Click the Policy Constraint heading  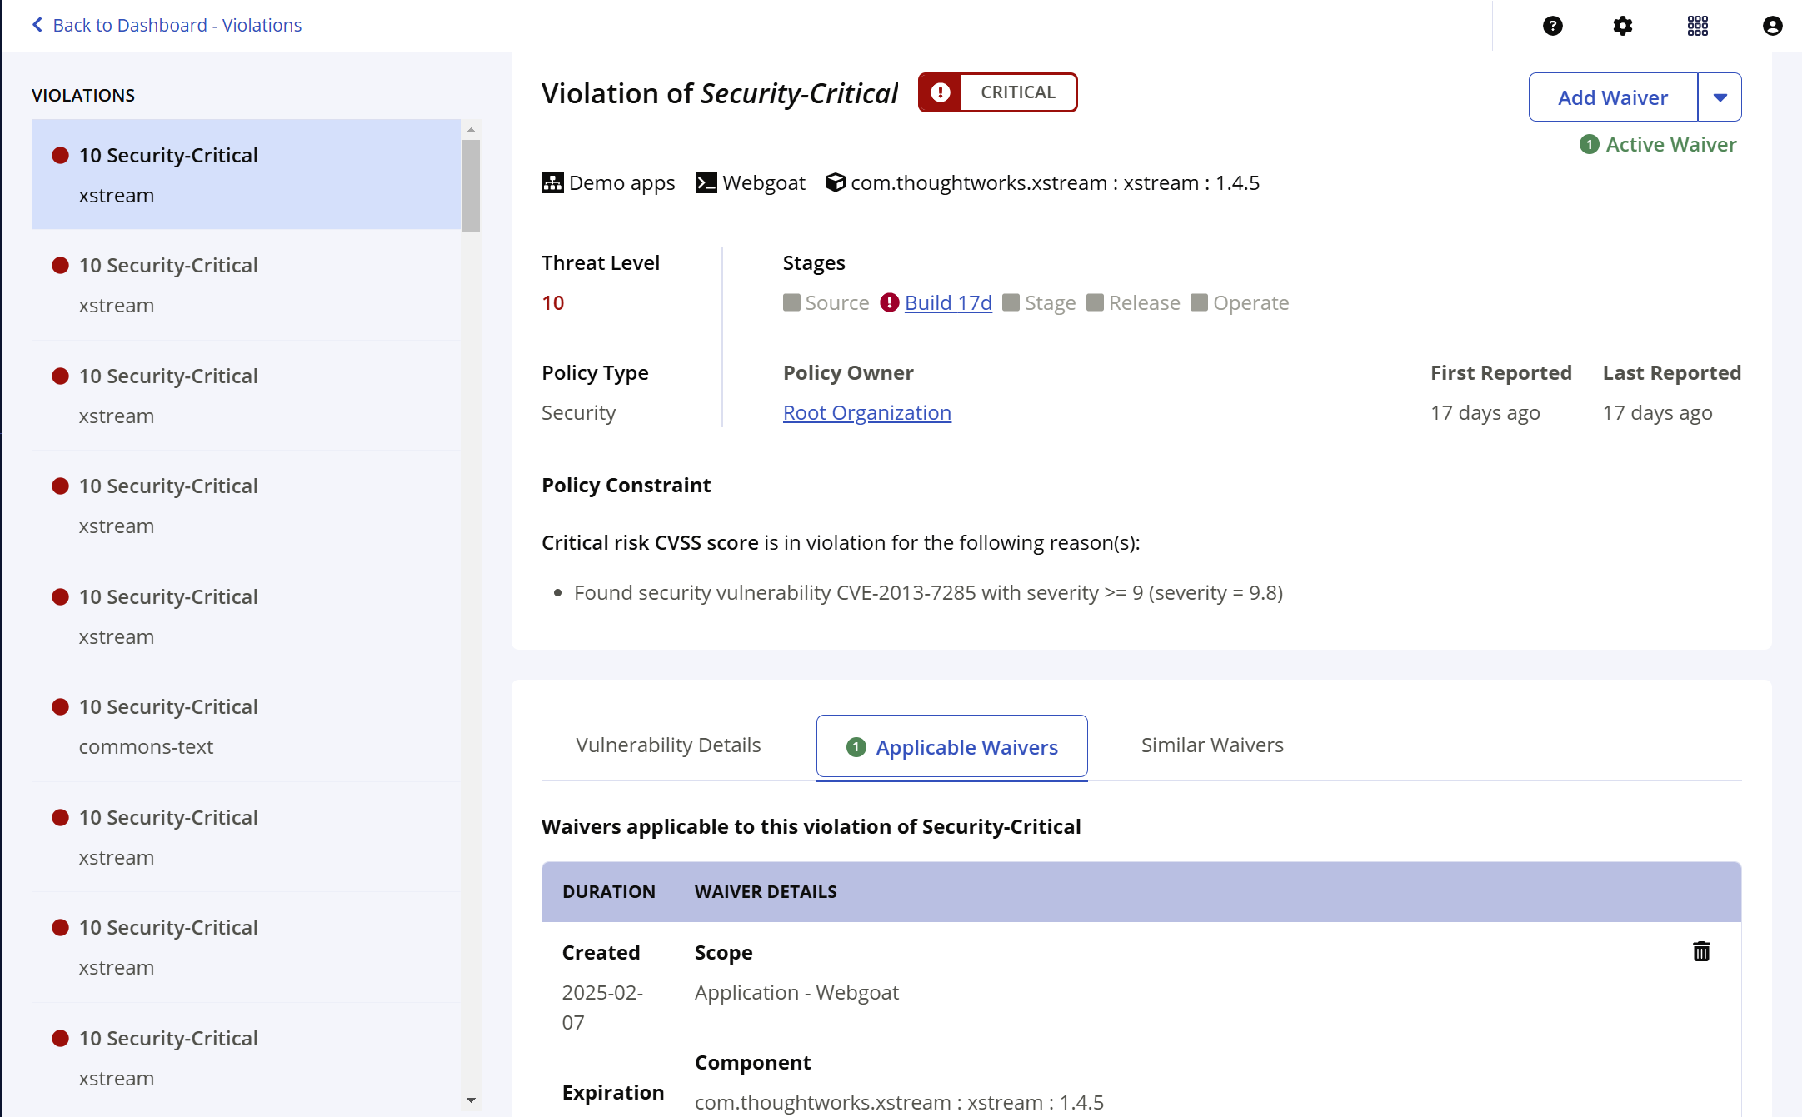(626, 485)
